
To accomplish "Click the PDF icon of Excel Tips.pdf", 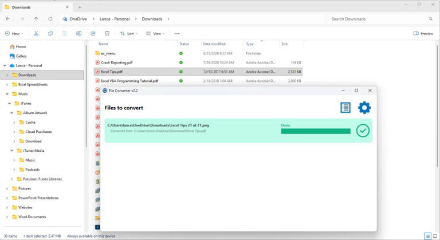I will tap(97, 72).
